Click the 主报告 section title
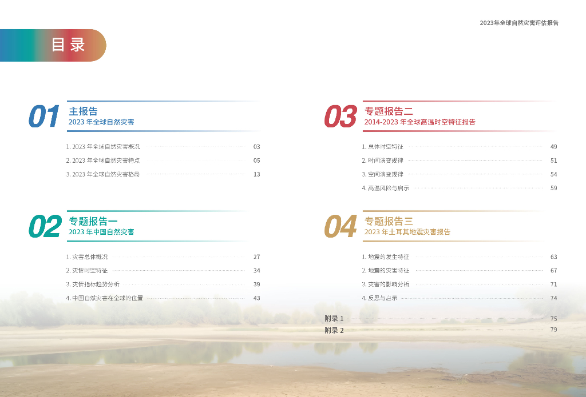The height and width of the screenshot is (397, 586). [x=83, y=111]
